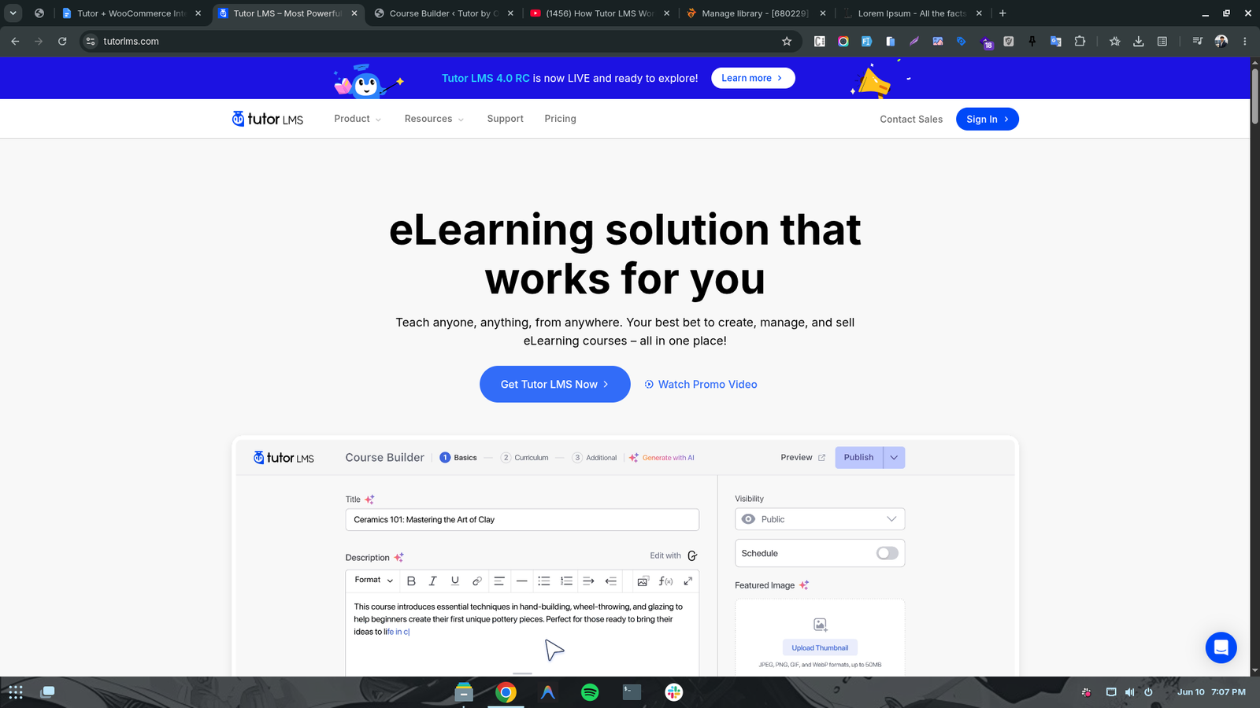Switch to the Lorem Ipsum tab
Screen dimensions: 1260x708
pyautogui.click(x=912, y=13)
